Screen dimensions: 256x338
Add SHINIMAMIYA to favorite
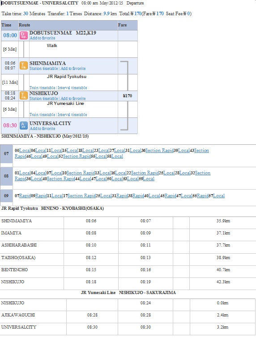pyautogui.click(x=73, y=68)
